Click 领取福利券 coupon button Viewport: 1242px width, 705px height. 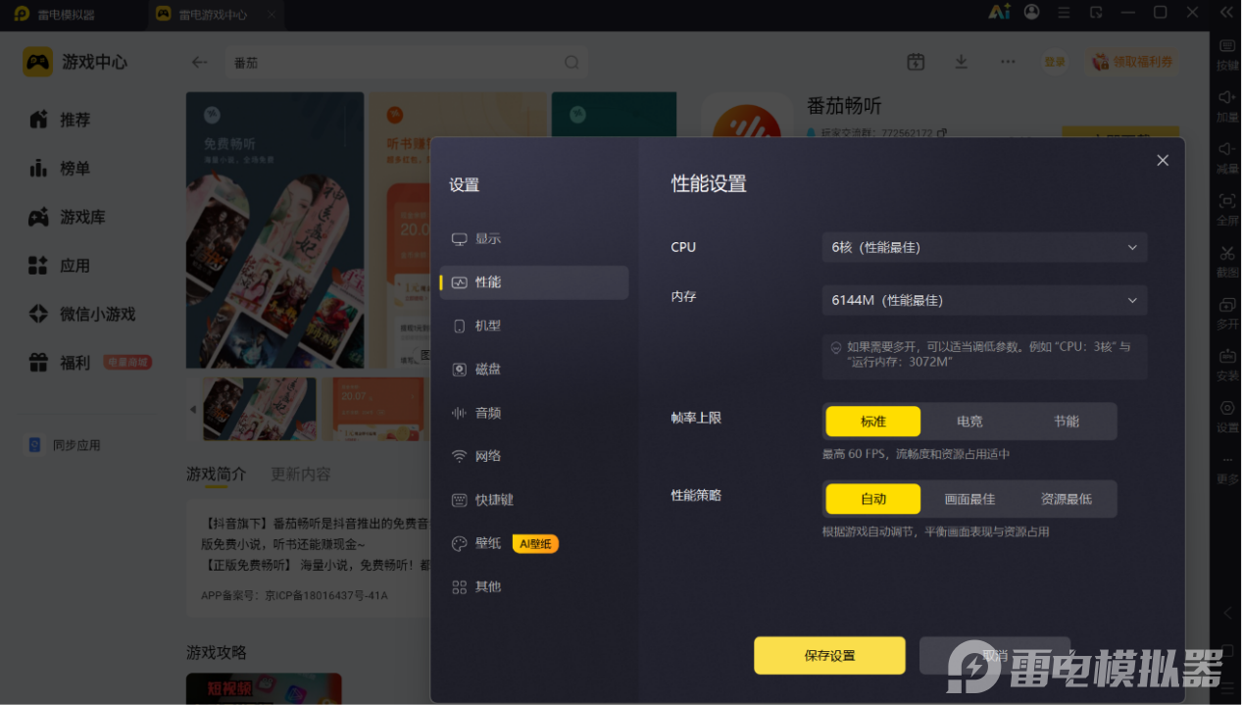[x=1132, y=62]
